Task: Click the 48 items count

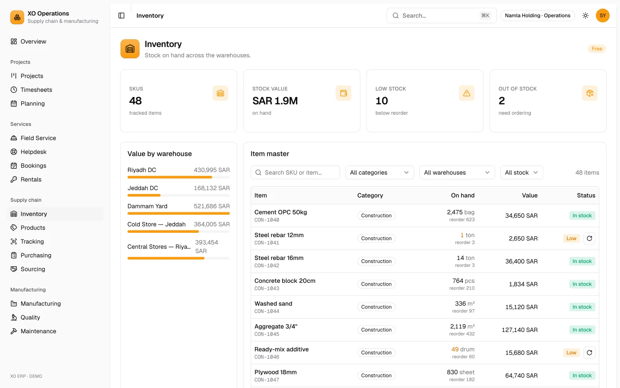Action: coord(587,173)
